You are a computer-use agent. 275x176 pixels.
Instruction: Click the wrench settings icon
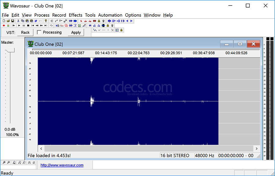tap(65, 21)
